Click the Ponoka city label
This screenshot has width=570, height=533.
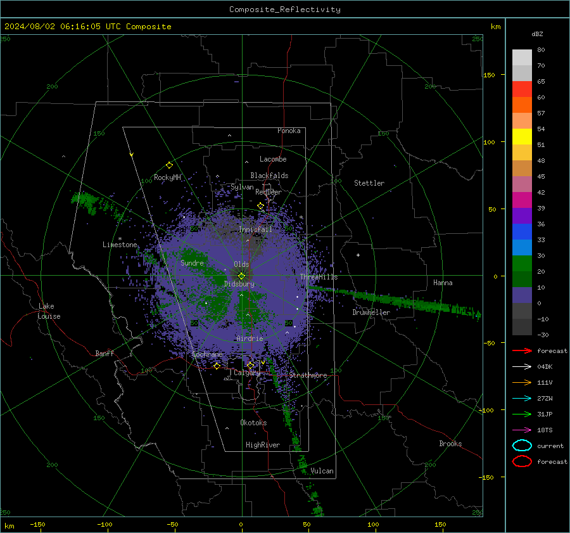point(289,131)
